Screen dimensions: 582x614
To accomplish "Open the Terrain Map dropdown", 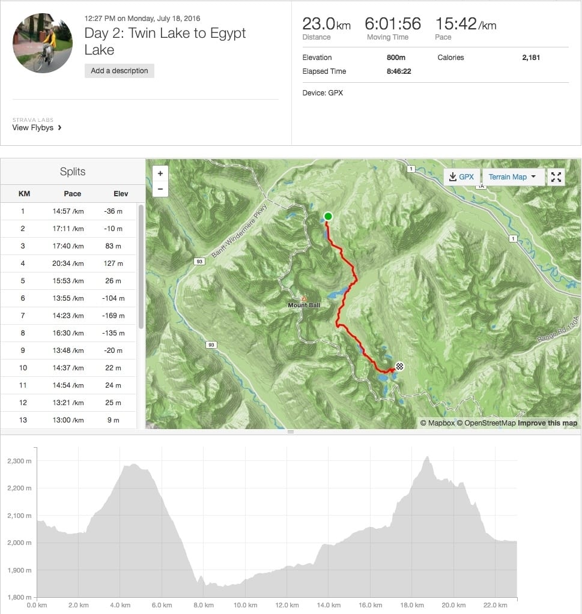I will pyautogui.click(x=512, y=176).
